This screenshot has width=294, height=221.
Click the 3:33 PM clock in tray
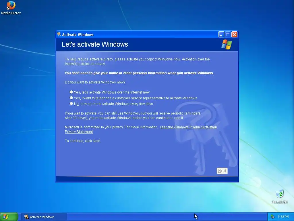coord(283,217)
